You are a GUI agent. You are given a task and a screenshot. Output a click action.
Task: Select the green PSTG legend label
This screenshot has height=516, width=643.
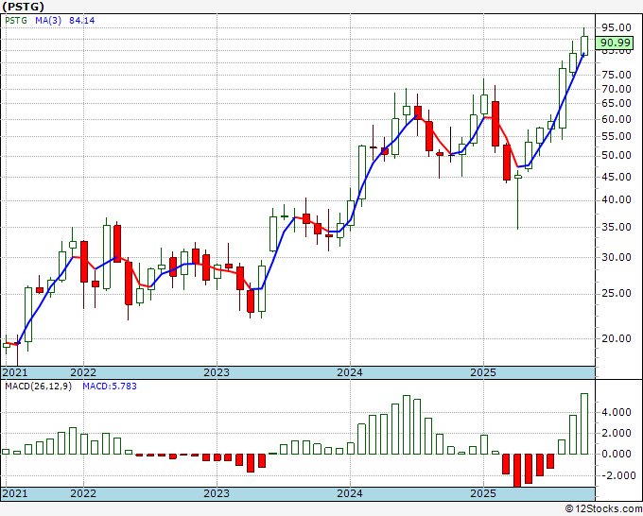click(x=16, y=21)
